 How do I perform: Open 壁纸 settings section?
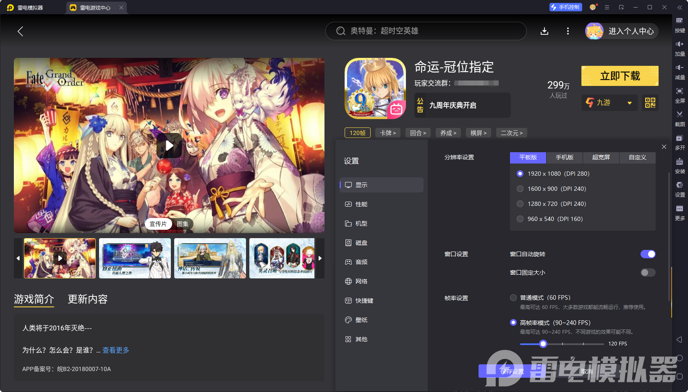(x=382, y=320)
